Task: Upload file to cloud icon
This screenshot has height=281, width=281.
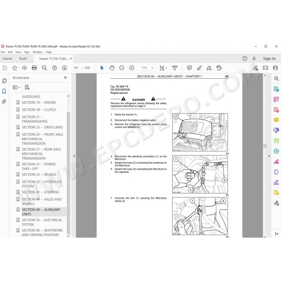Action: [x=24, y=68]
